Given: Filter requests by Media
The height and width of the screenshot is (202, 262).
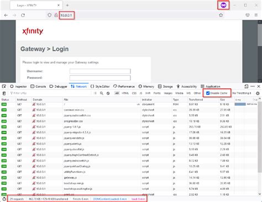Looking at the screenshot, I should pyautogui.click(x=179, y=93).
